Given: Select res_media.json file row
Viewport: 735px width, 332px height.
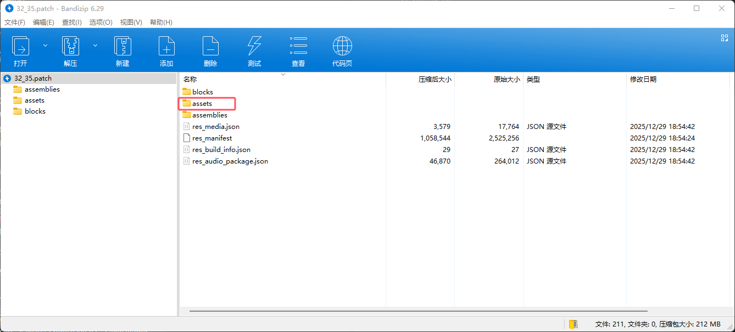Looking at the screenshot, I should (455, 127).
